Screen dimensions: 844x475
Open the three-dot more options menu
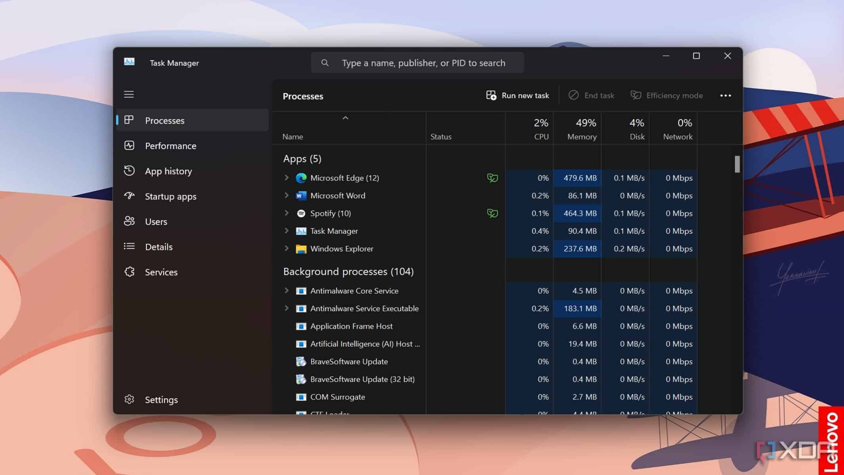click(726, 95)
